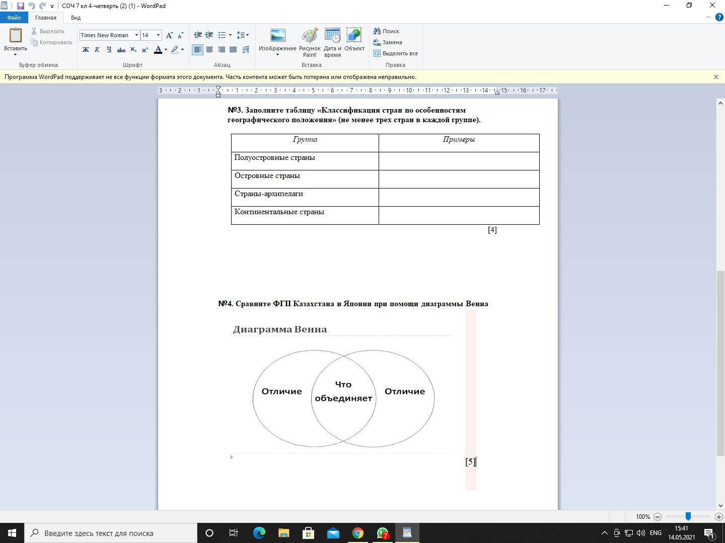The width and height of the screenshot is (725, 543).
Task: Apply subscript formatting
Action: pos(133,49)
